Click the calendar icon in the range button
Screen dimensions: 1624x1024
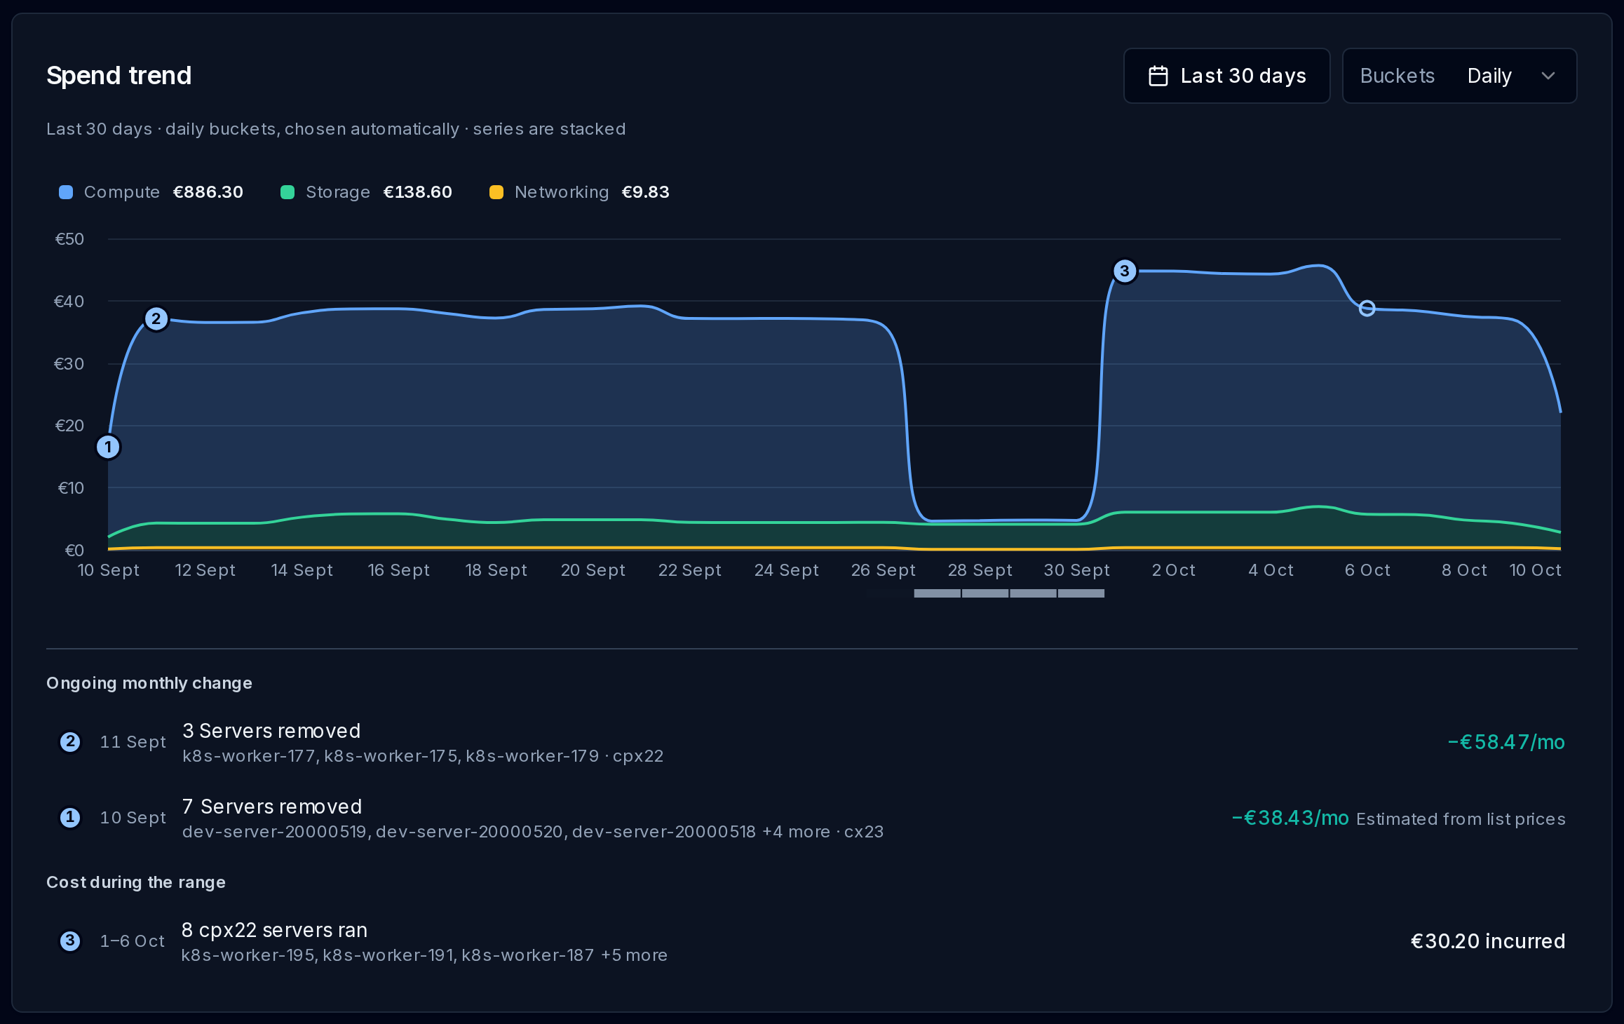click(1158, 76)
